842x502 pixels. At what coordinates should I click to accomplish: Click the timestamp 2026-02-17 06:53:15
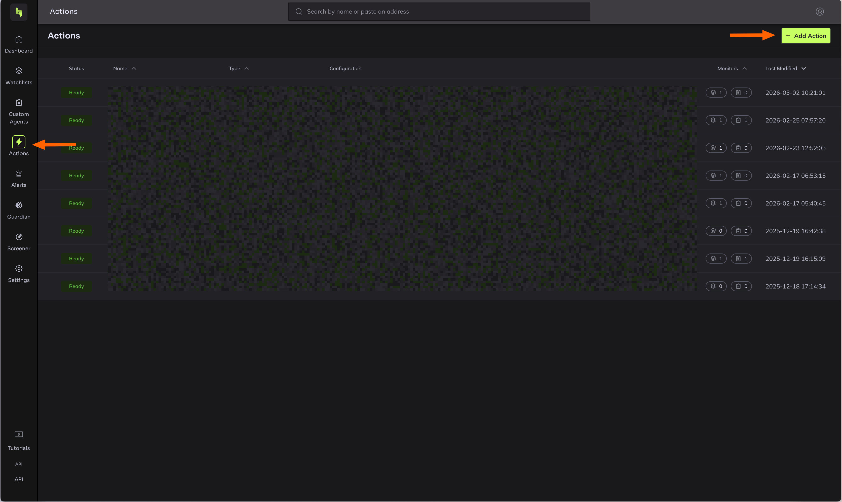(x=795, y=176)
